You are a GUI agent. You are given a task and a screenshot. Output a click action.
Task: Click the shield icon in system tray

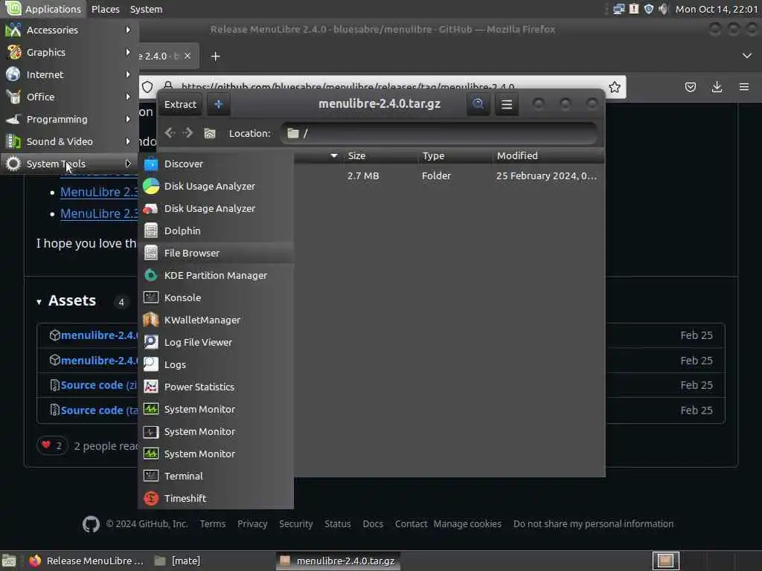[649, 9]
